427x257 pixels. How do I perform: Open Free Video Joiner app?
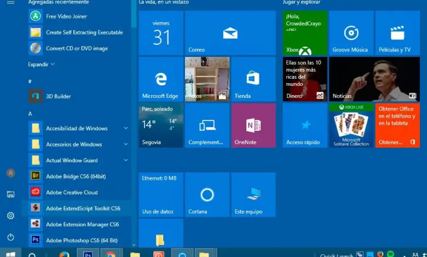coord(76,16)
